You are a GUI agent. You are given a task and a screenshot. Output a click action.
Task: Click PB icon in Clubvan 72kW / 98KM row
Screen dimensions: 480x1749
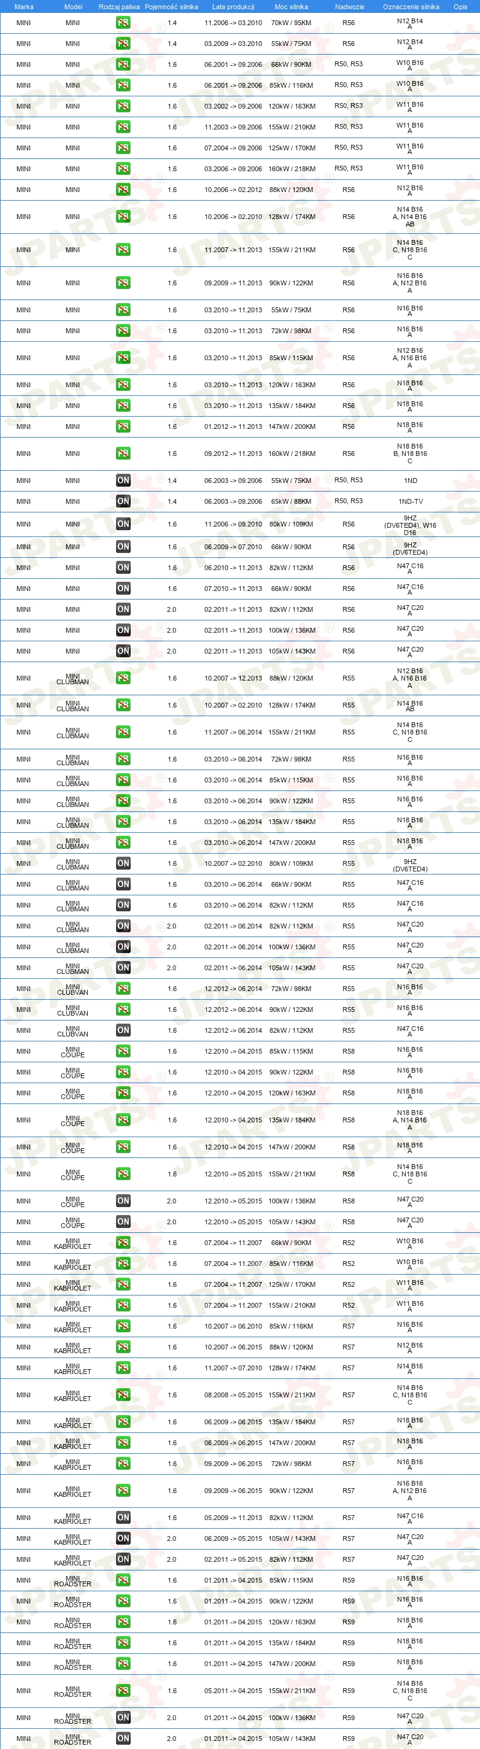tap(123, 989)
